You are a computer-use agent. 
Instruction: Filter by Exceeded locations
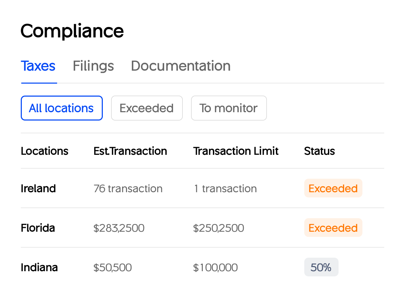(x=147, y=108)
